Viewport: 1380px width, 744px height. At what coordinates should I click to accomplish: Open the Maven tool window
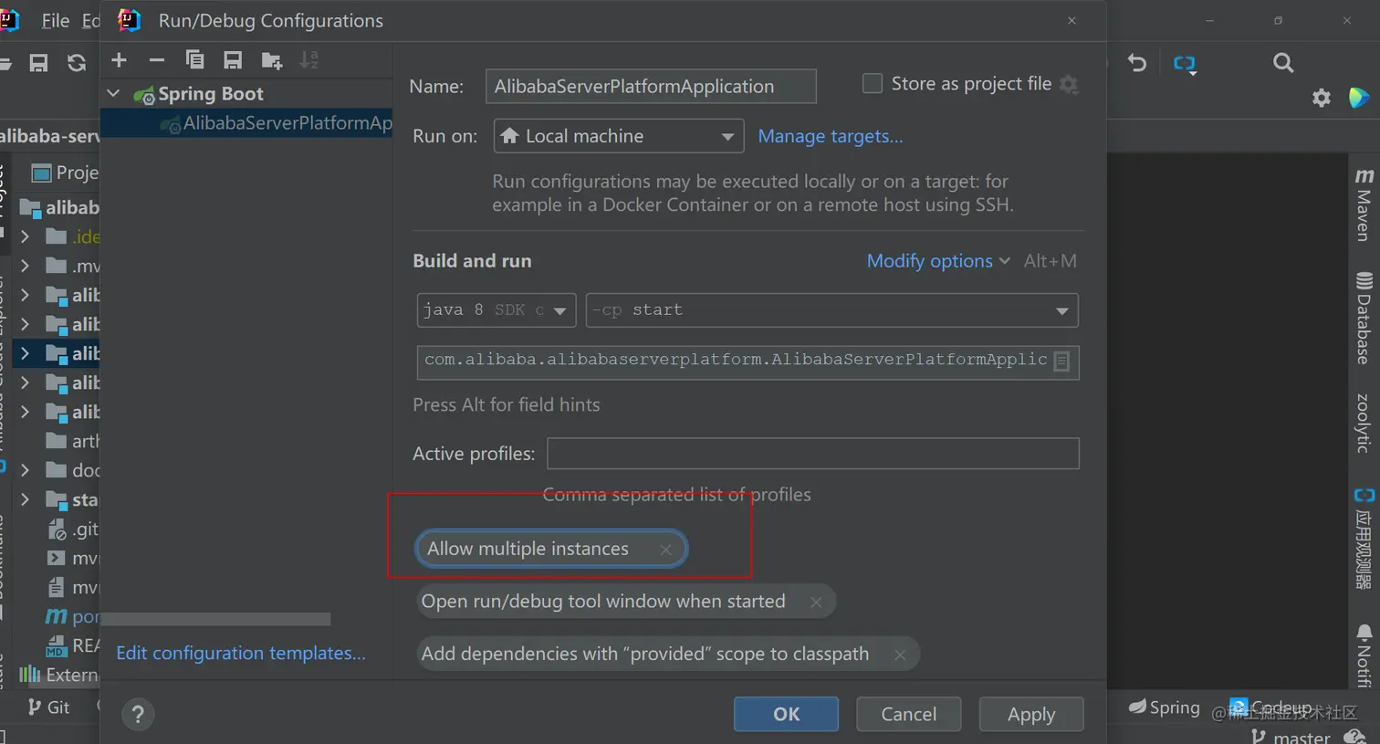pos(1364,204)
